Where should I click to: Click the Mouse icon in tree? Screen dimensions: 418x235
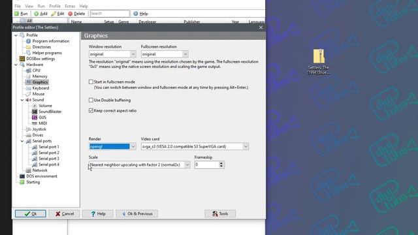28,94
